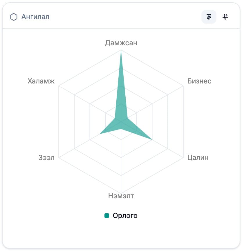Click the Нэмэлт vertex of radar shape
Screen dimensions: 242x251
(x=121, y=130)
